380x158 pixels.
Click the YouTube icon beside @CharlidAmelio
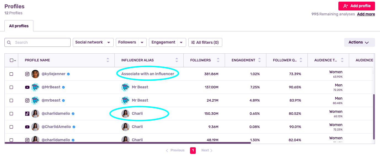[27, 127]
